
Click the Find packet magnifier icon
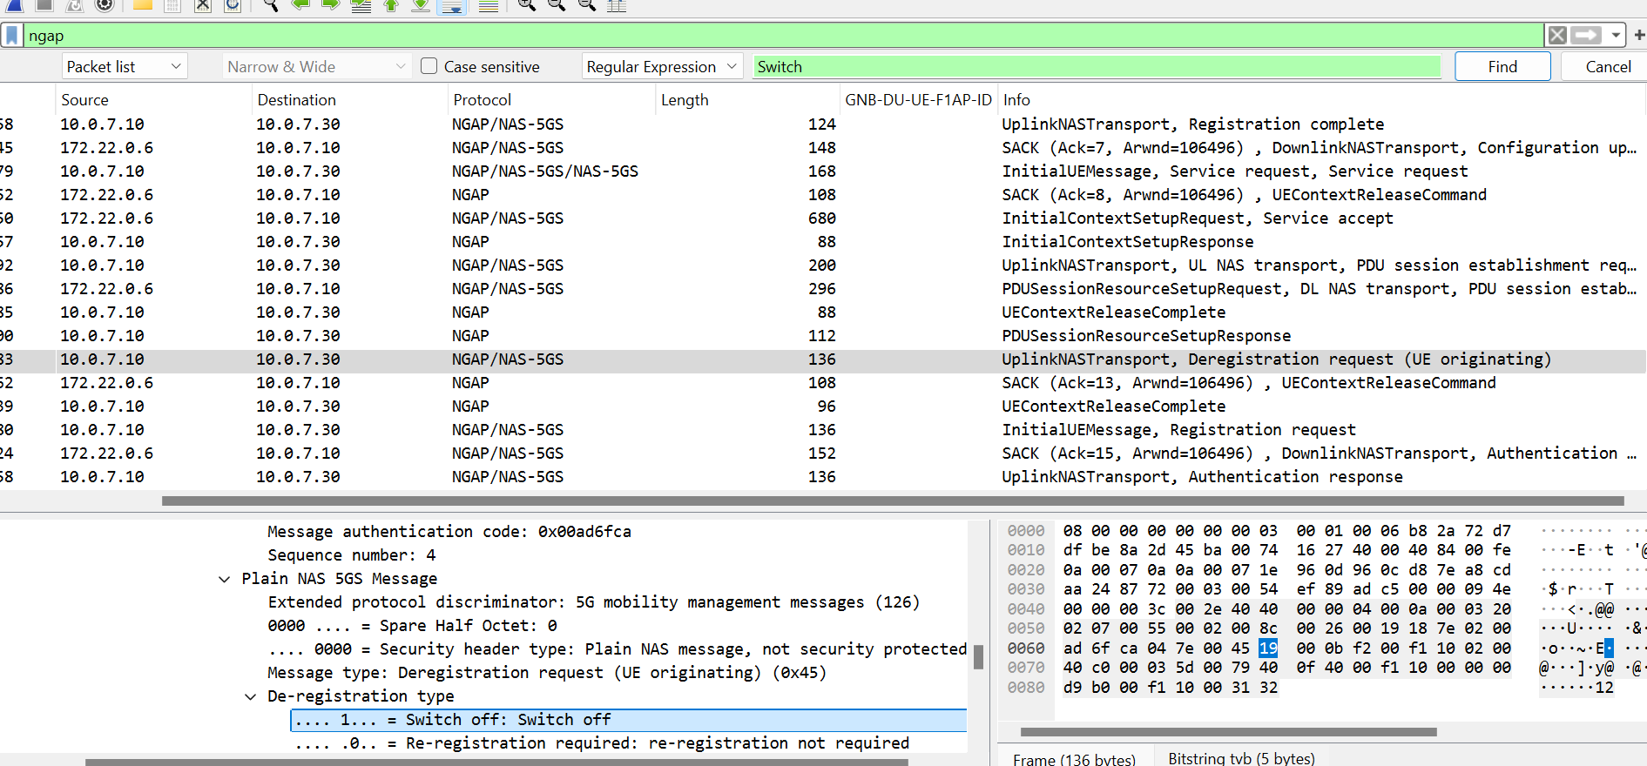271,5
